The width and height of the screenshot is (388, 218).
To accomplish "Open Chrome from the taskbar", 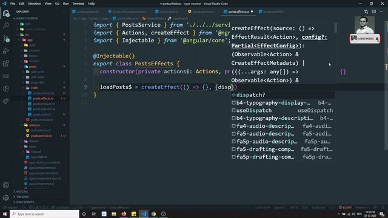I will (153, 214).
